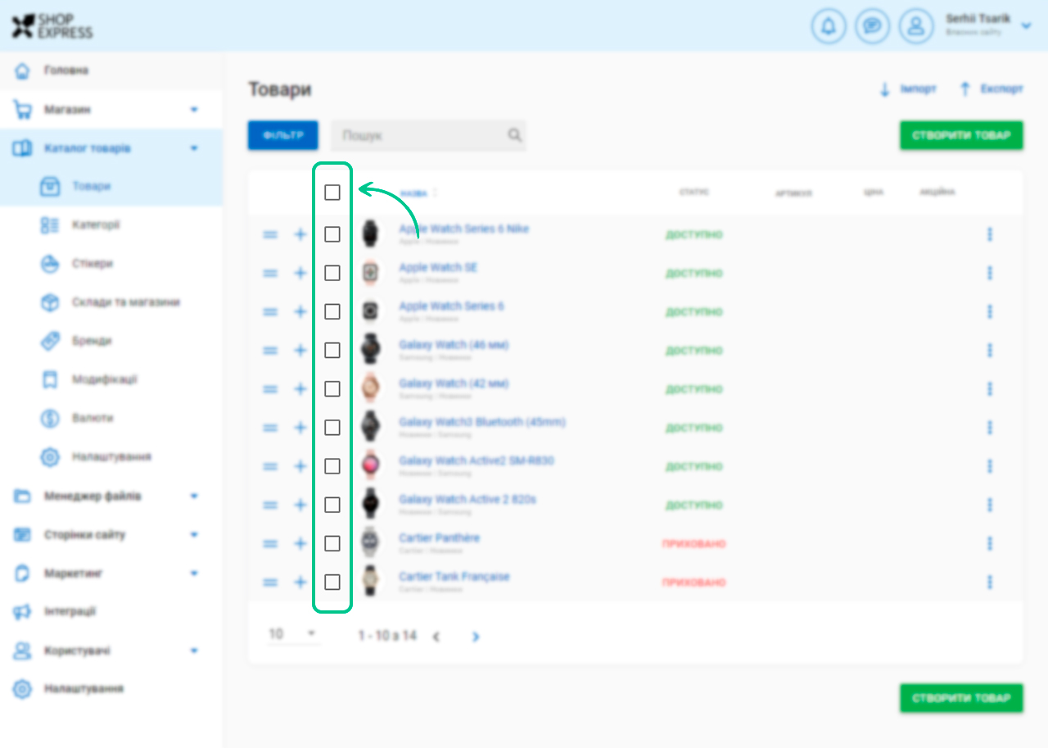Click the top Створити товар button
This screenshot has width=1048, height=748.
click(961, 135)
